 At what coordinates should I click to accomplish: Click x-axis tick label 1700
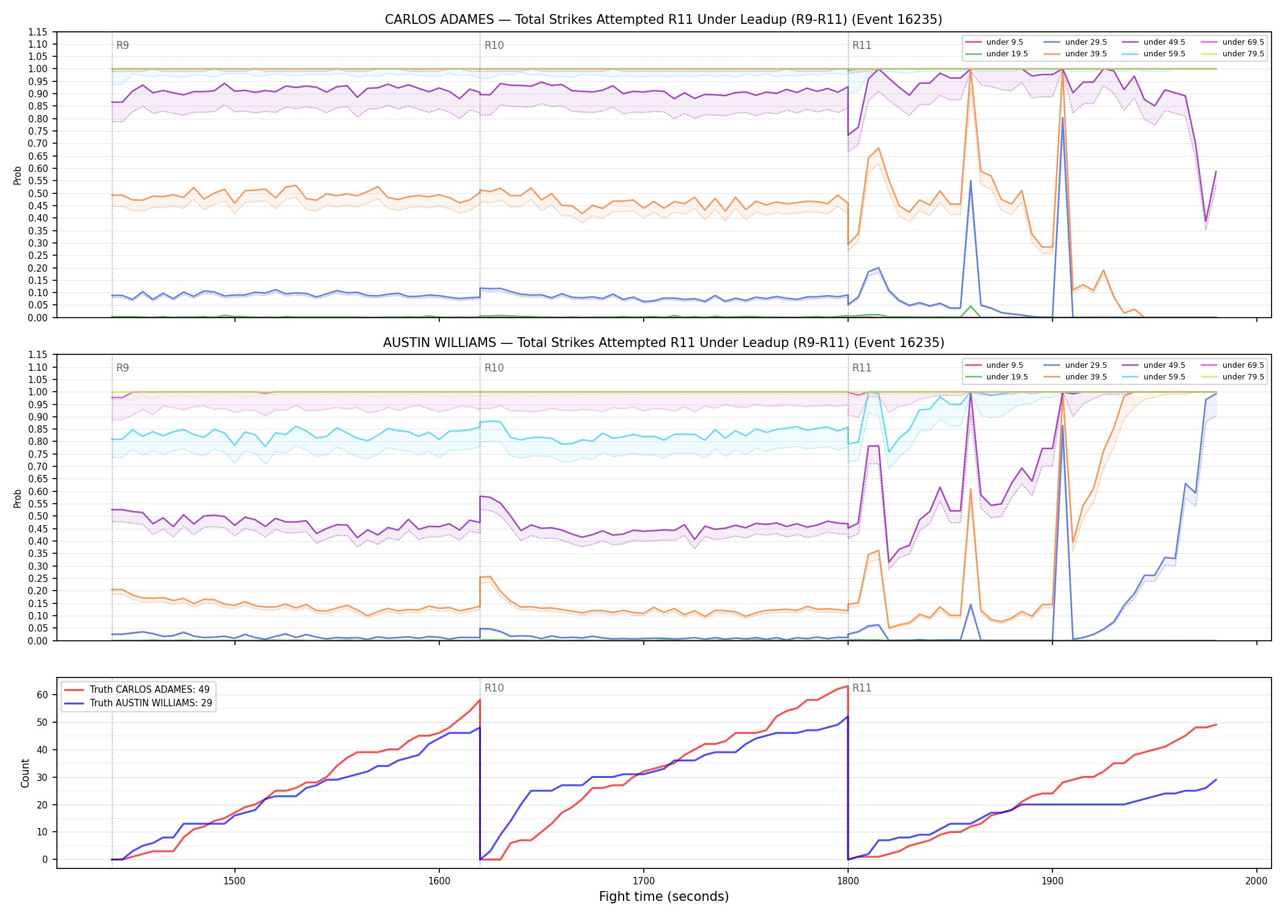pos(643,881)
